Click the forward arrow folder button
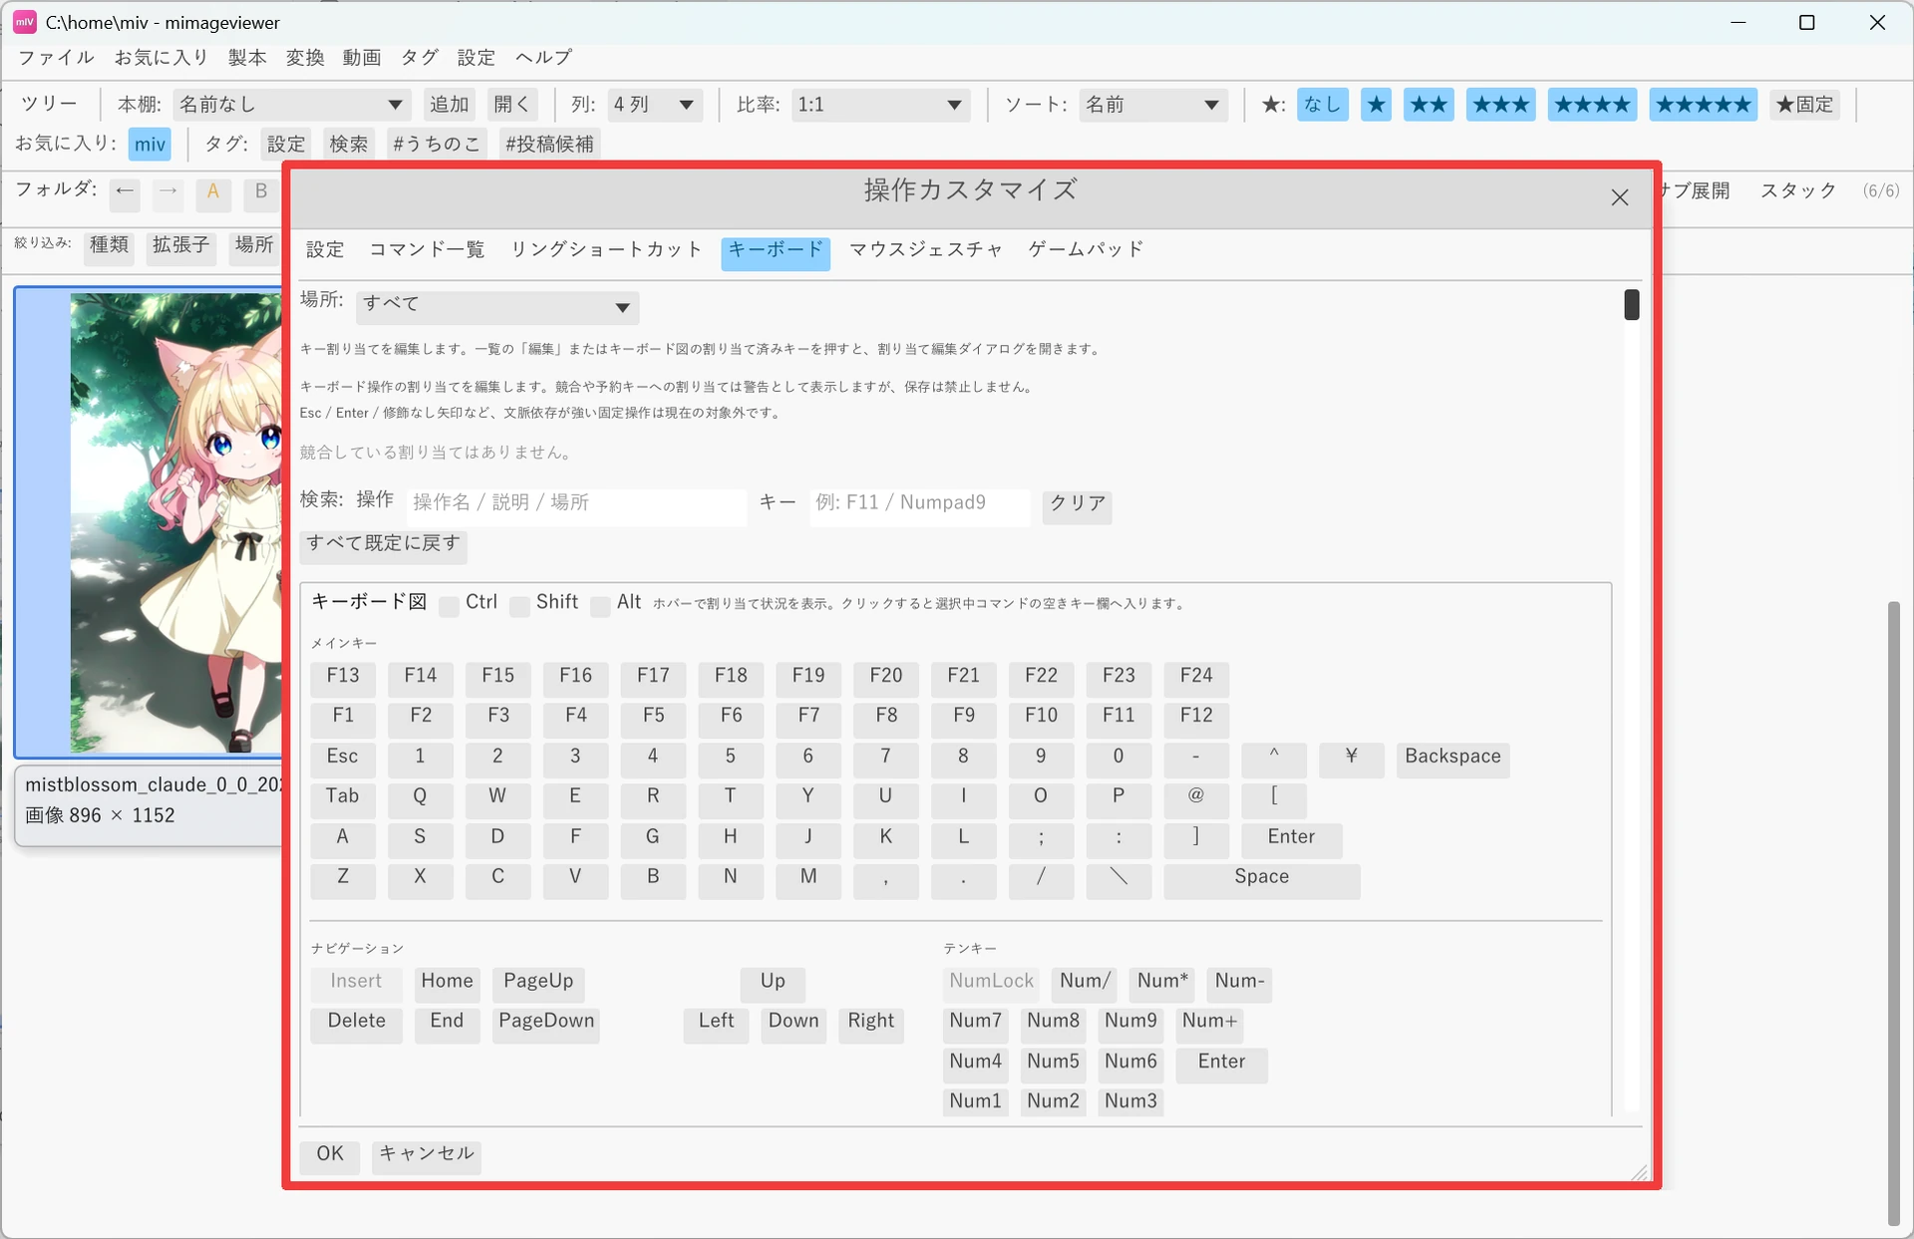 click(168, 191)
